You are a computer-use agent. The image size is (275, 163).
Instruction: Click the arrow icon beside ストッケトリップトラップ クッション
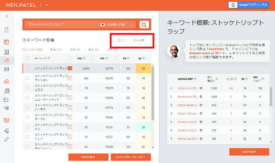pos(70,78)
